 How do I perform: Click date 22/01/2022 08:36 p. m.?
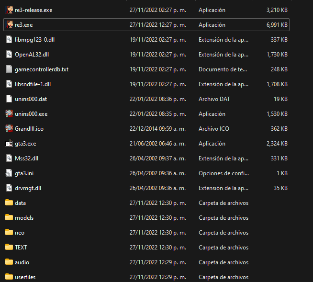coord(158,99)
